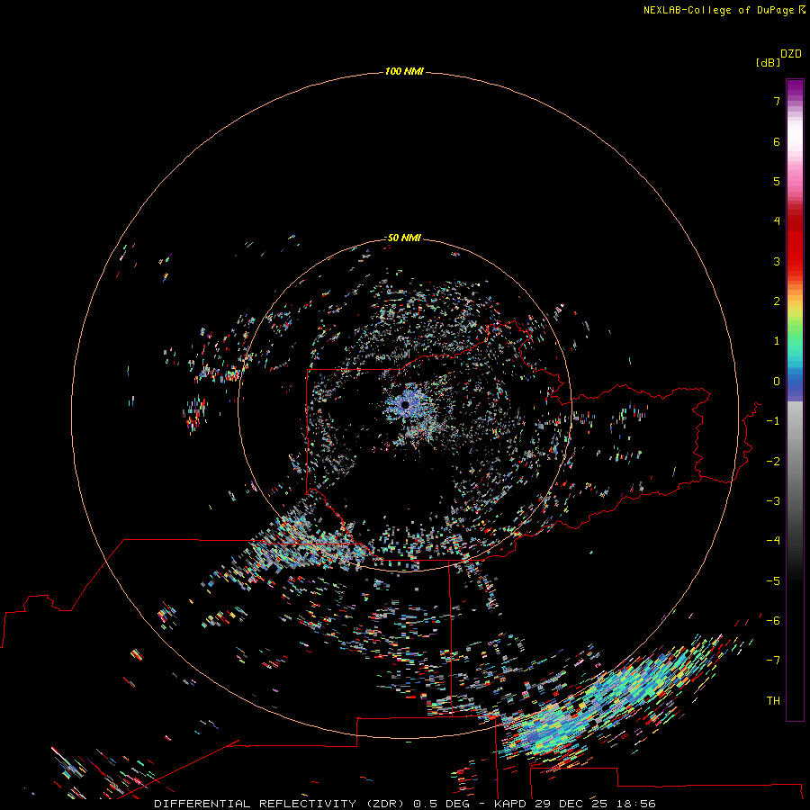Click the -4 dB tick label on scale
This screenshot has width=810, height=810.
point(773,541)
